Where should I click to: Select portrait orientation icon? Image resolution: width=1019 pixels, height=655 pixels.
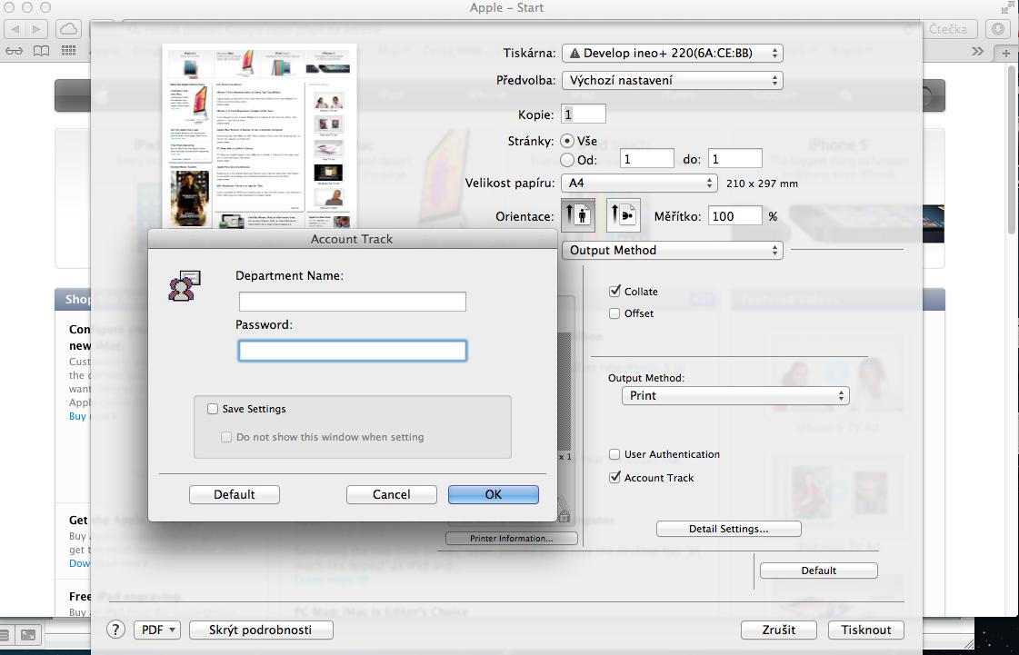[576, 215]
